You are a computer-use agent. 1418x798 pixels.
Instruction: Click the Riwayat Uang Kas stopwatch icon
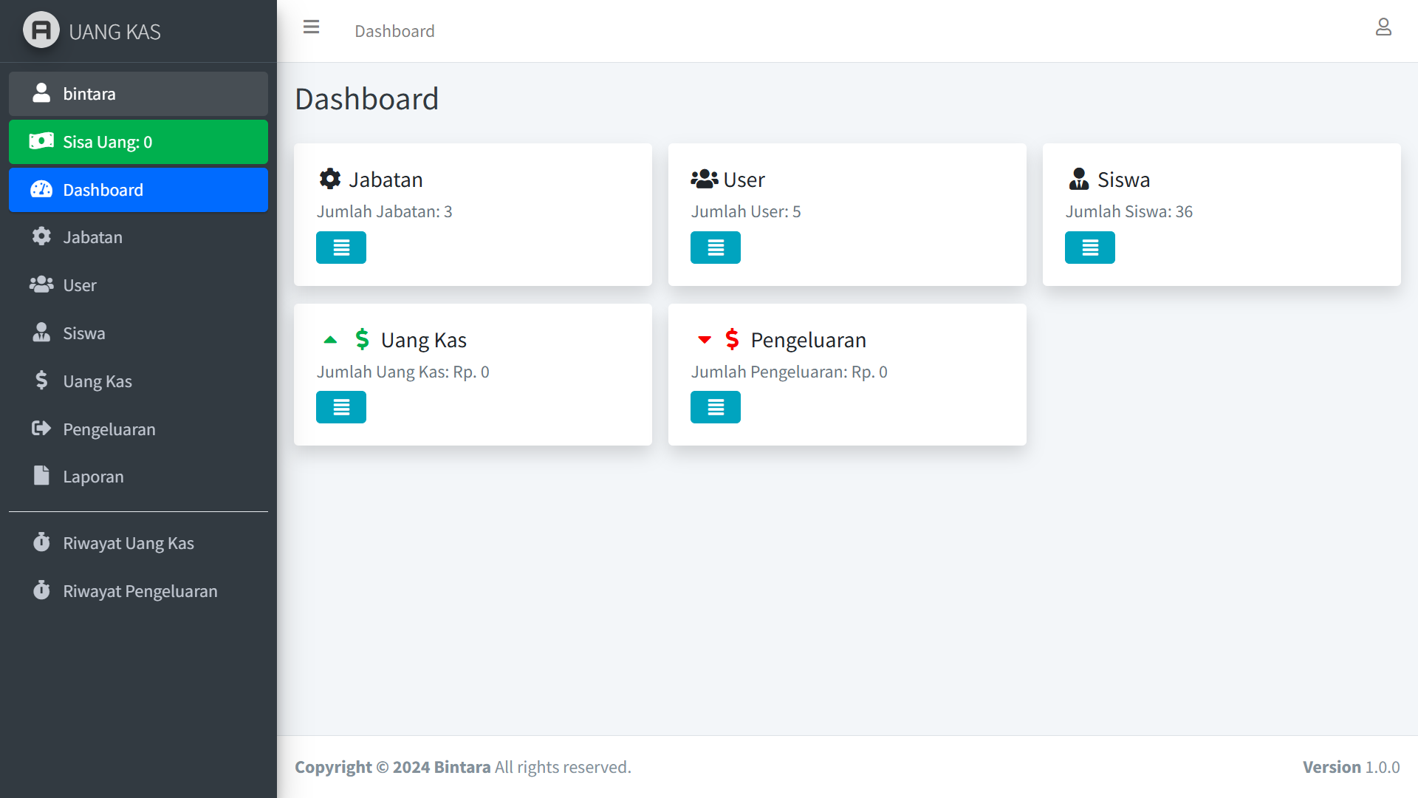(41, 542)
